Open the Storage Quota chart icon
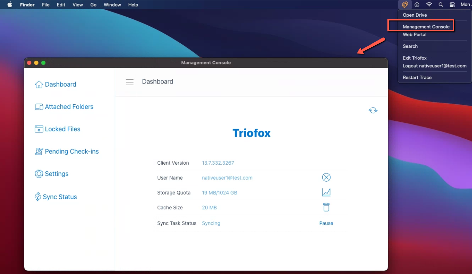 coord(326,193)
